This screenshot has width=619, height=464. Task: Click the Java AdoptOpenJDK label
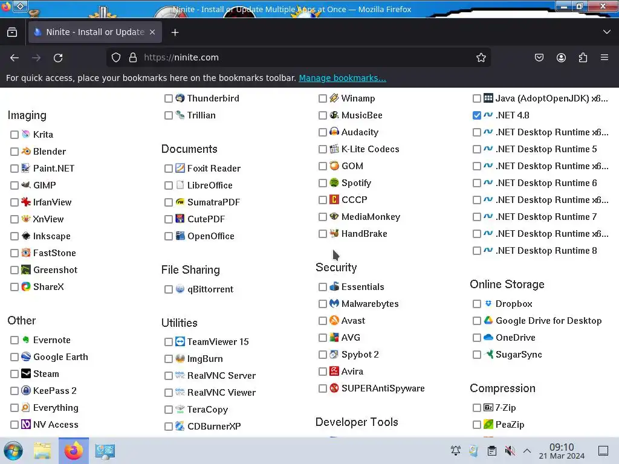[x=551, y=98]
